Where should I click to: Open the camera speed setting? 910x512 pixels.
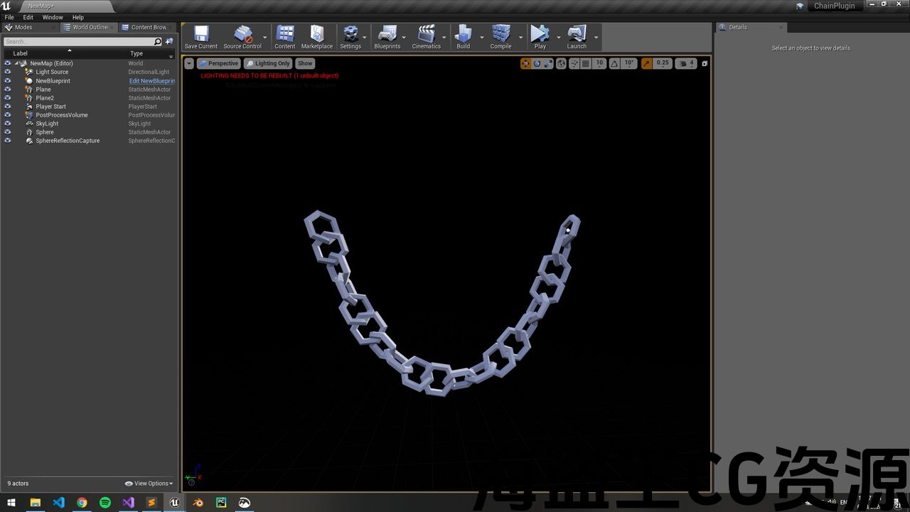tap(685, 63)
